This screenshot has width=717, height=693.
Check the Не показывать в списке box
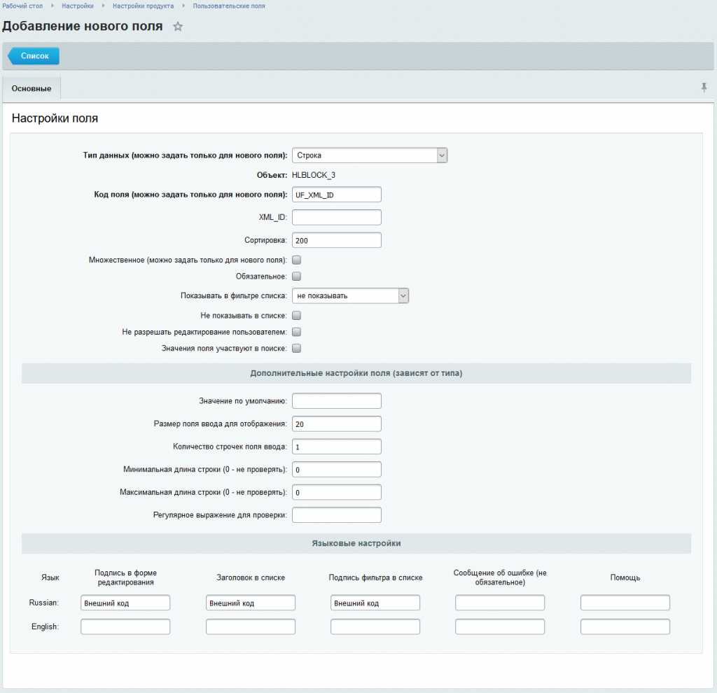[297, 316]
